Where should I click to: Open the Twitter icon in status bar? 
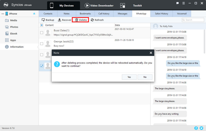pos(201,128)
